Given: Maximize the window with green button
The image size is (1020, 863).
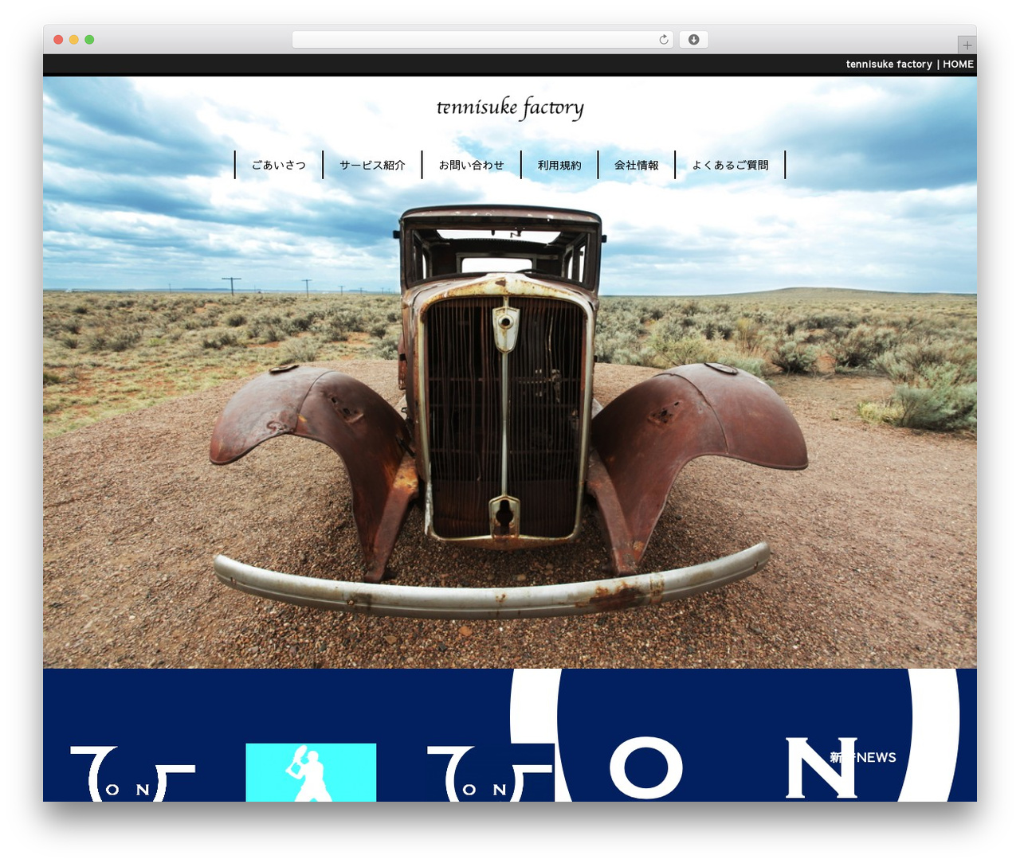Looking at the screenshot, I should click(x=89, y=40).
